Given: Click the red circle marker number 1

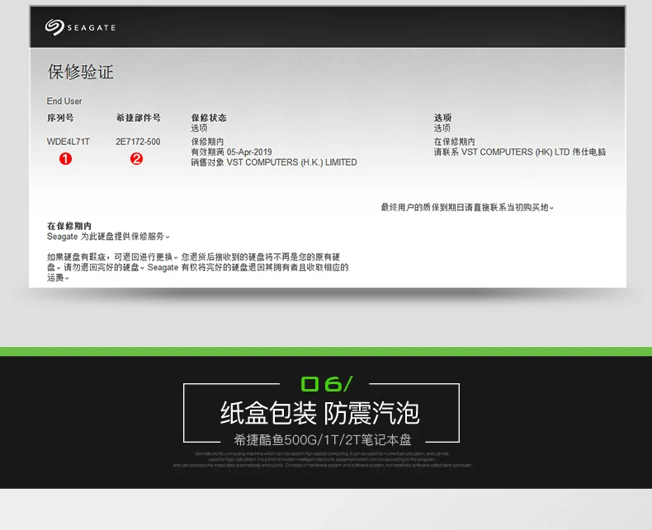Looking at the screenshot, I should click(65, 158).
